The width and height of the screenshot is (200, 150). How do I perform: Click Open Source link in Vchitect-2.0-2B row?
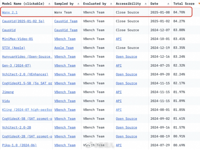click(127, 128)
